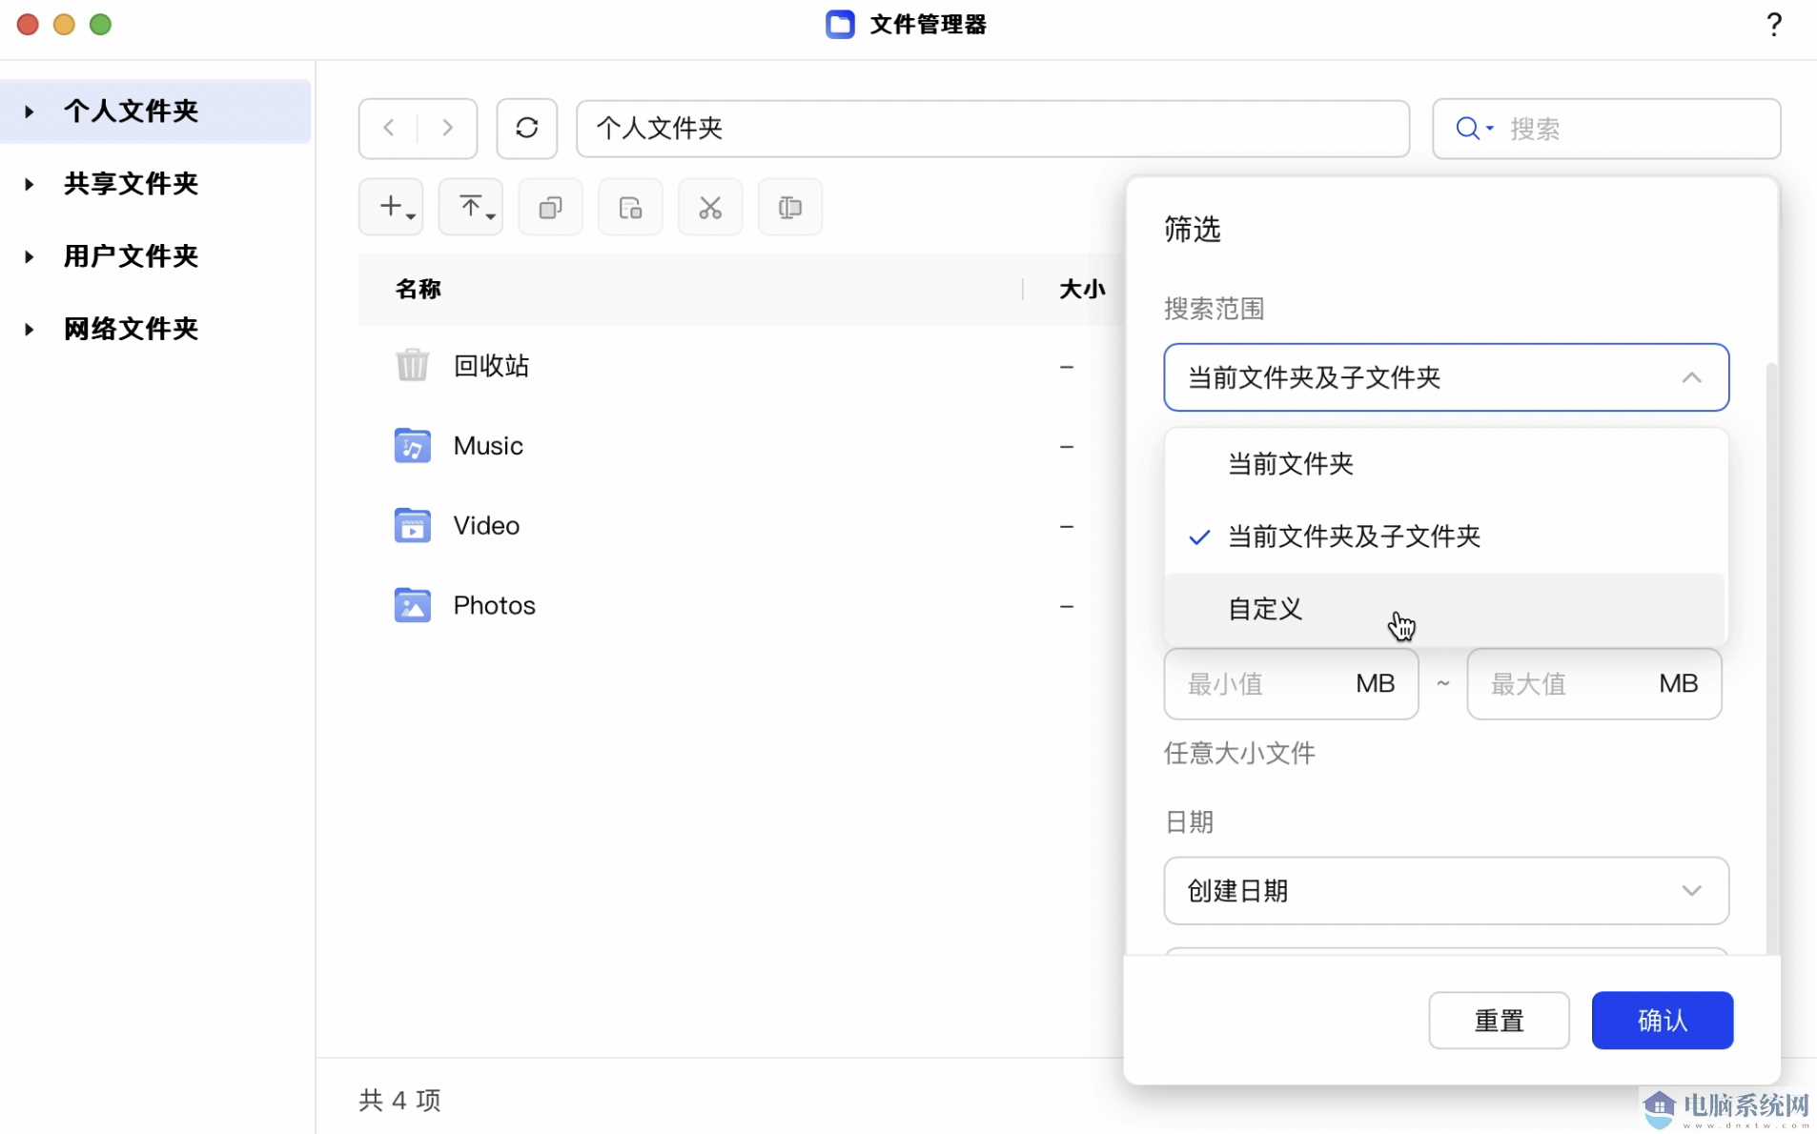The image size is (1817, 1134).
Task: Click the copy toolbar icon
Action: tap(550, 207)
